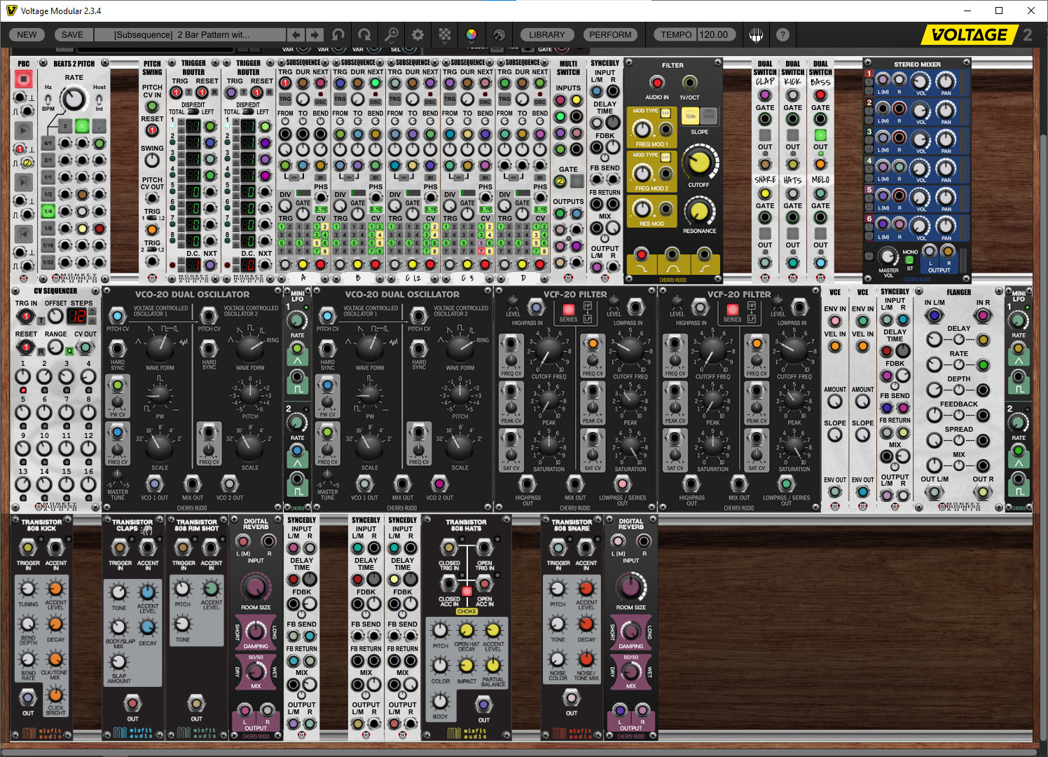The image size is (1048, 757).
Task: Click the NEW button
Action: coord(27,34)
